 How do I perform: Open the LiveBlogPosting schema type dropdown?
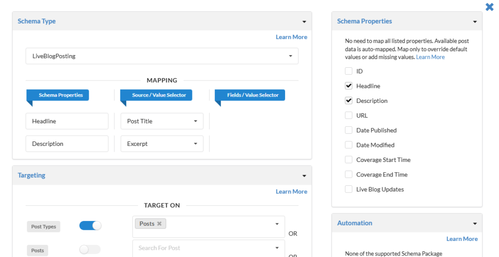coord(162,56)
